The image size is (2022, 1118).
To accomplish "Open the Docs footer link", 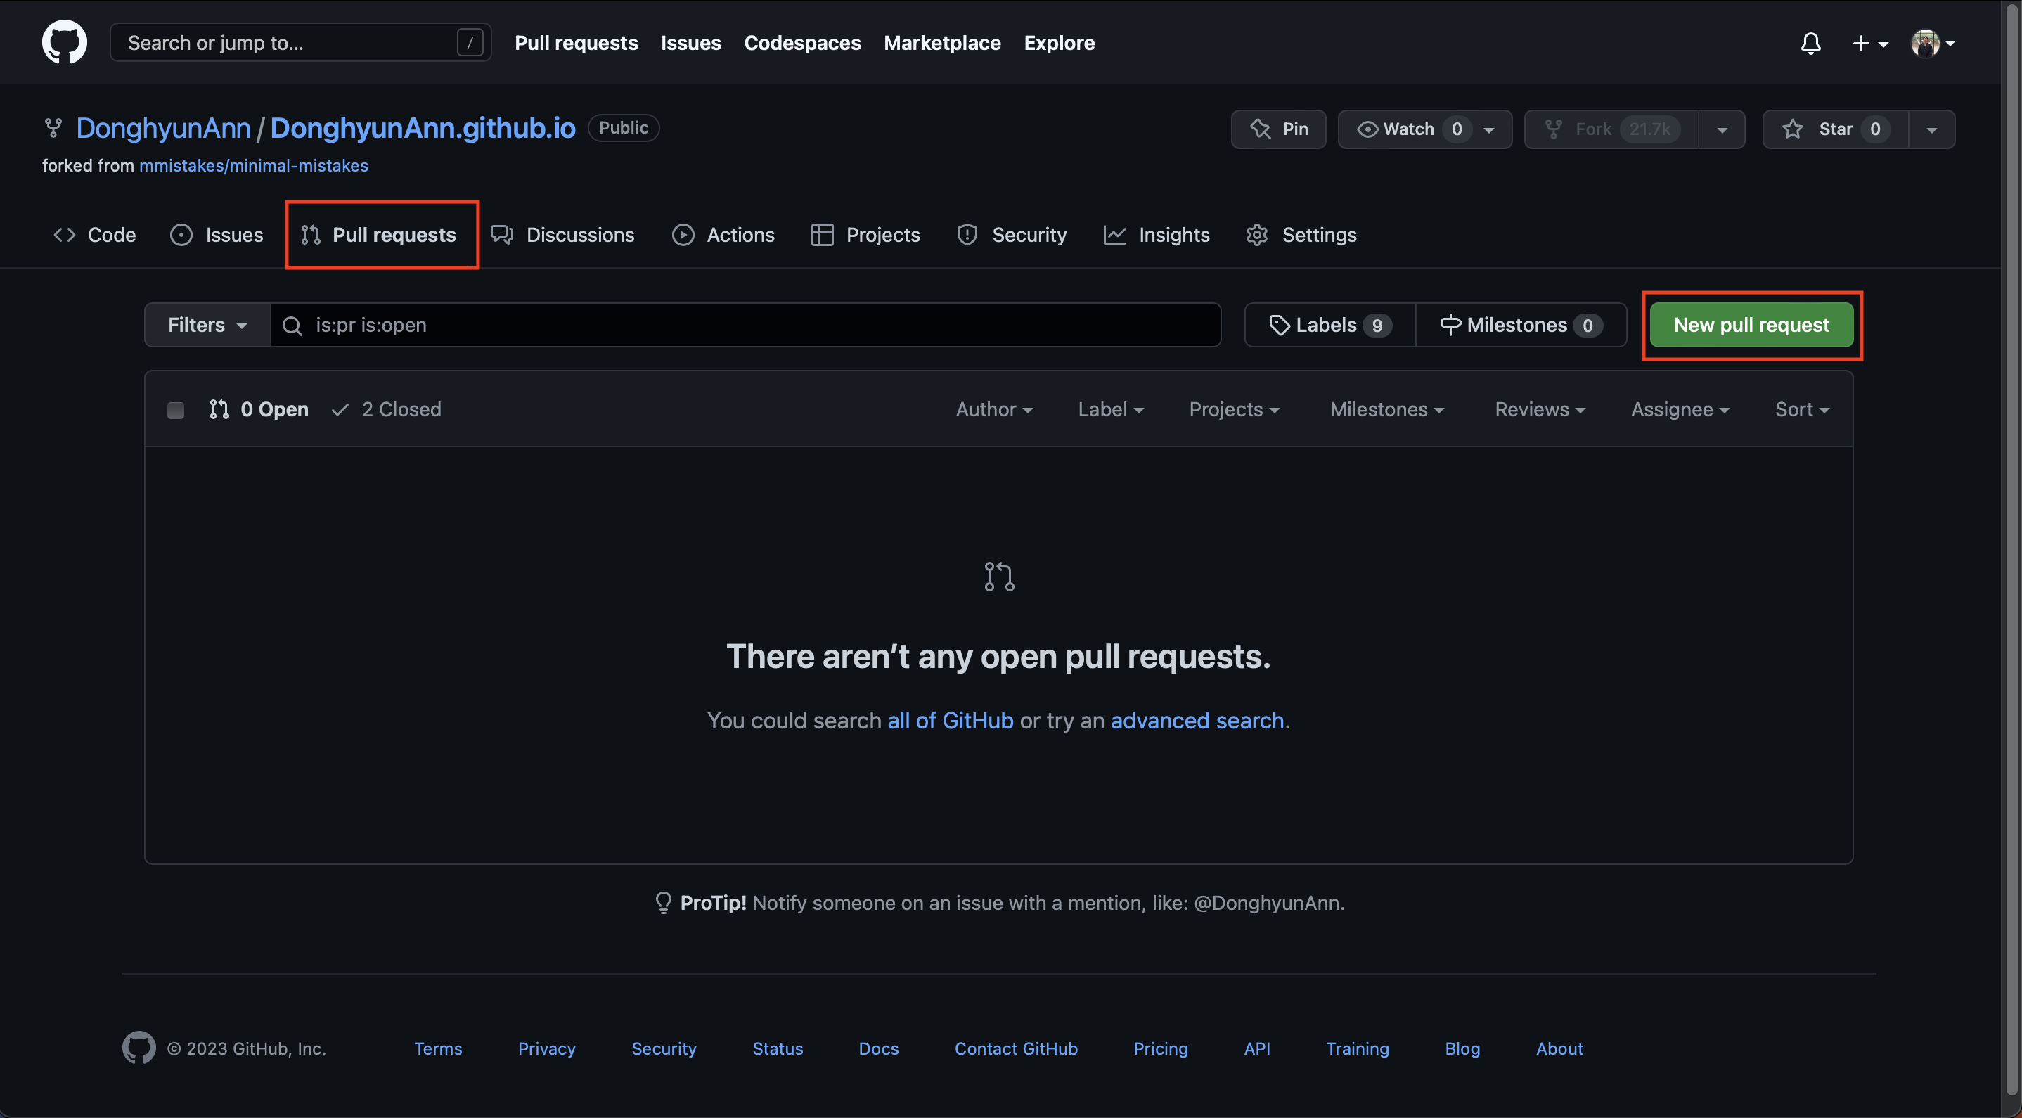I will tap(878, 1049).
